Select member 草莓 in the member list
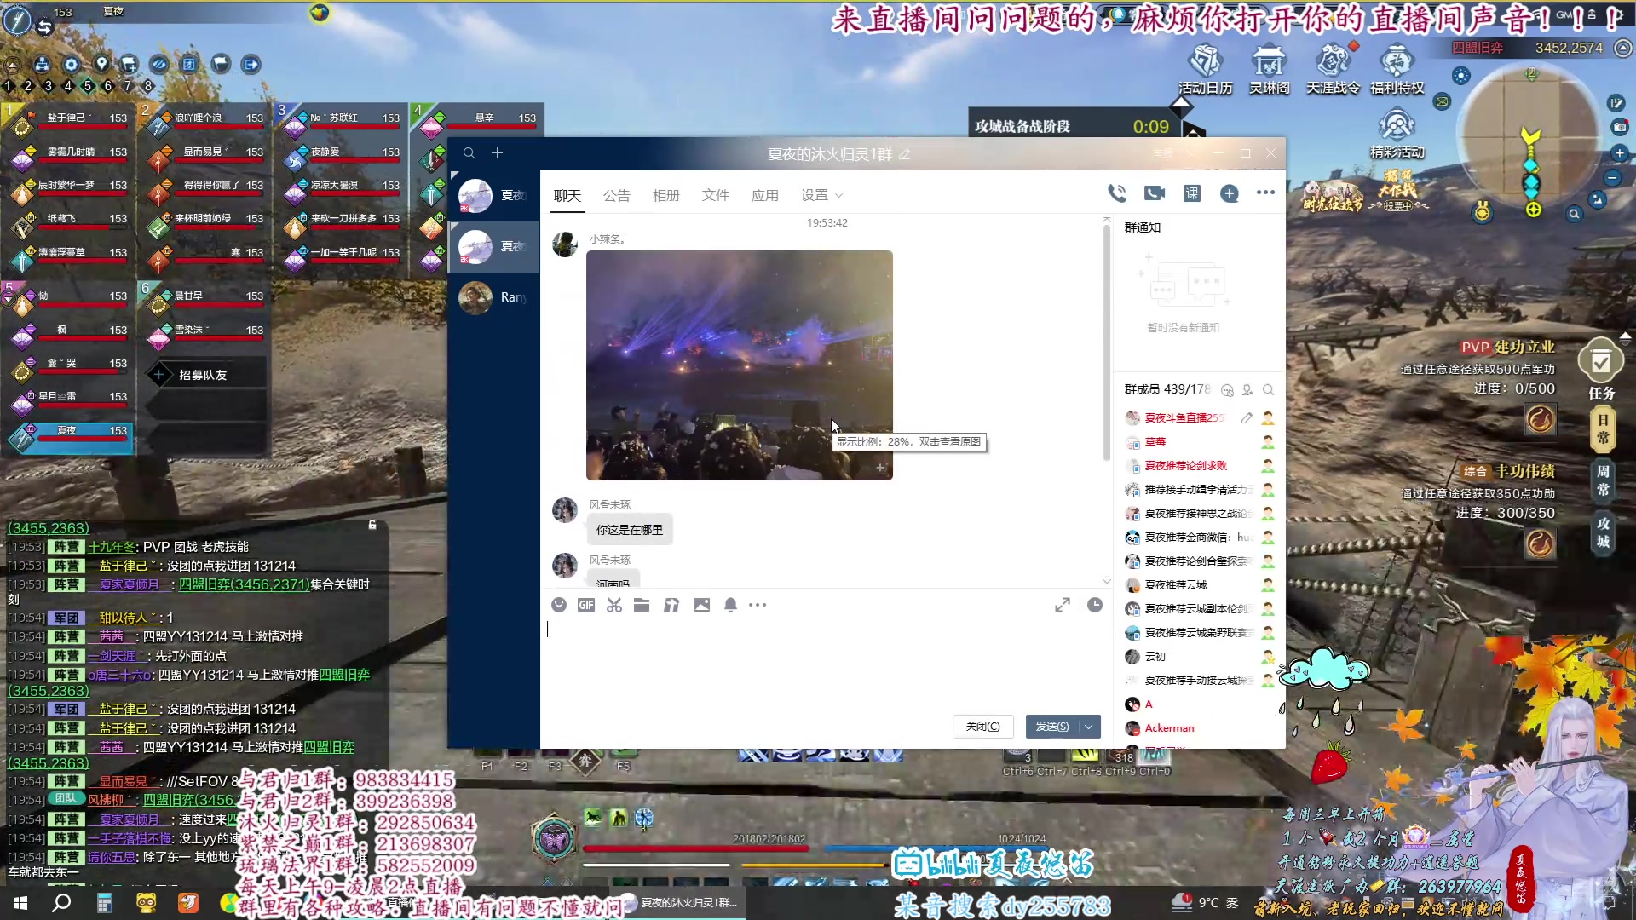 [x=1200, y=442]
